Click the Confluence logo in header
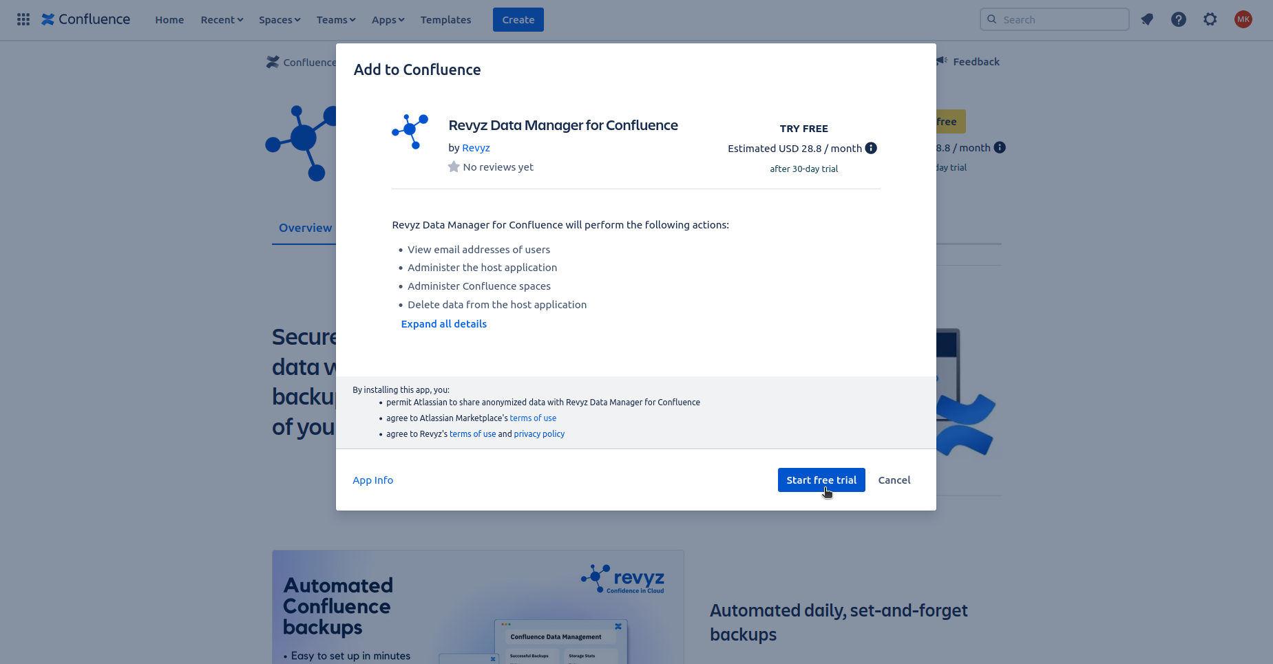 tap(86, 19)
